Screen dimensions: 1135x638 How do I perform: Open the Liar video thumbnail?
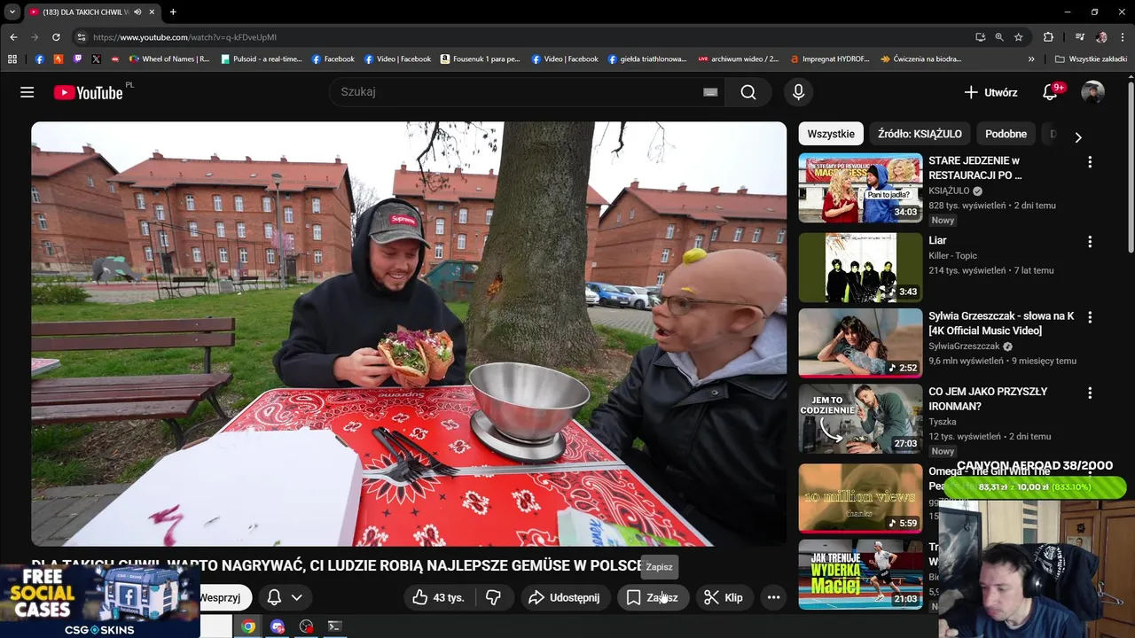click(x=860, y=268)
